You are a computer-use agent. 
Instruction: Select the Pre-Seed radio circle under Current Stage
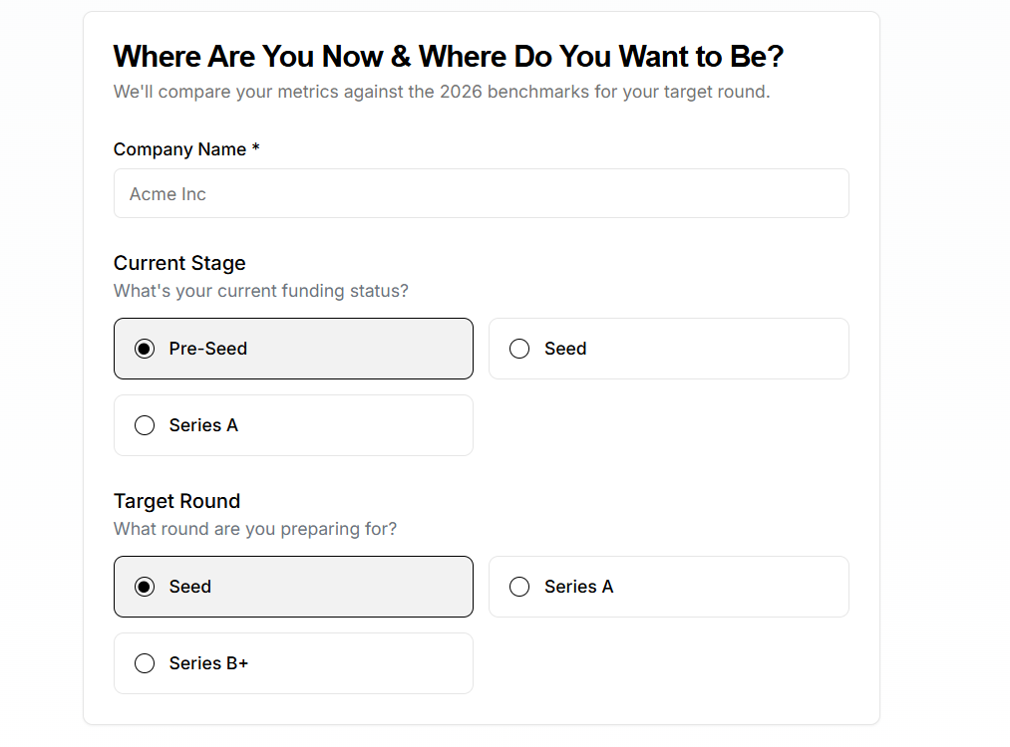[x=145, y=349]
